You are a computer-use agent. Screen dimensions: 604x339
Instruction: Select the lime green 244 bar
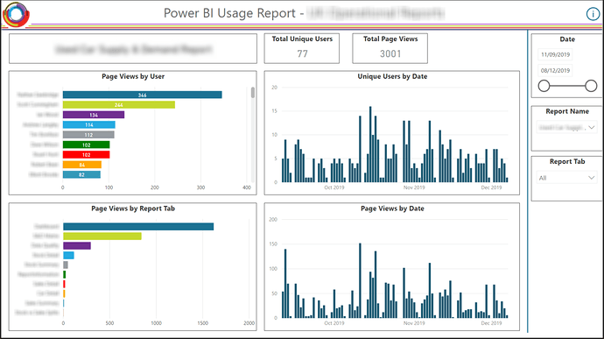coord(119,105)
